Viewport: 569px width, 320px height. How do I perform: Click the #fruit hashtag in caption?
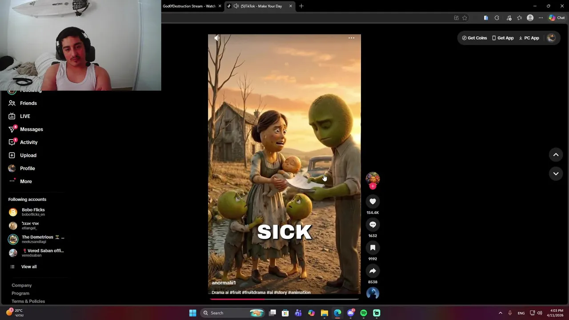point(235,292)
